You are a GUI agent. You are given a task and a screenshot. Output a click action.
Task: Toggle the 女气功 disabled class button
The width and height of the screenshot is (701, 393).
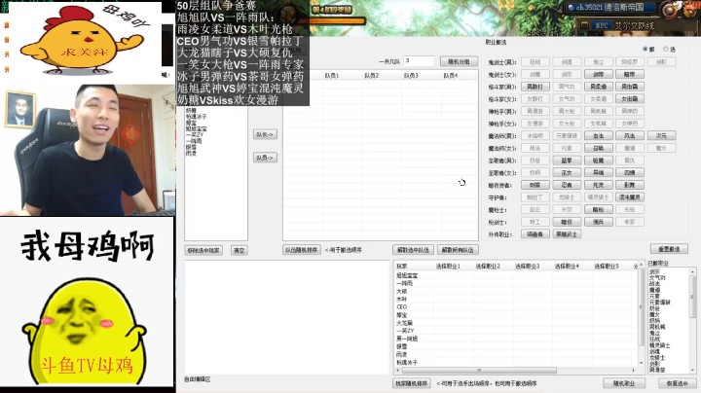(567, 98)
